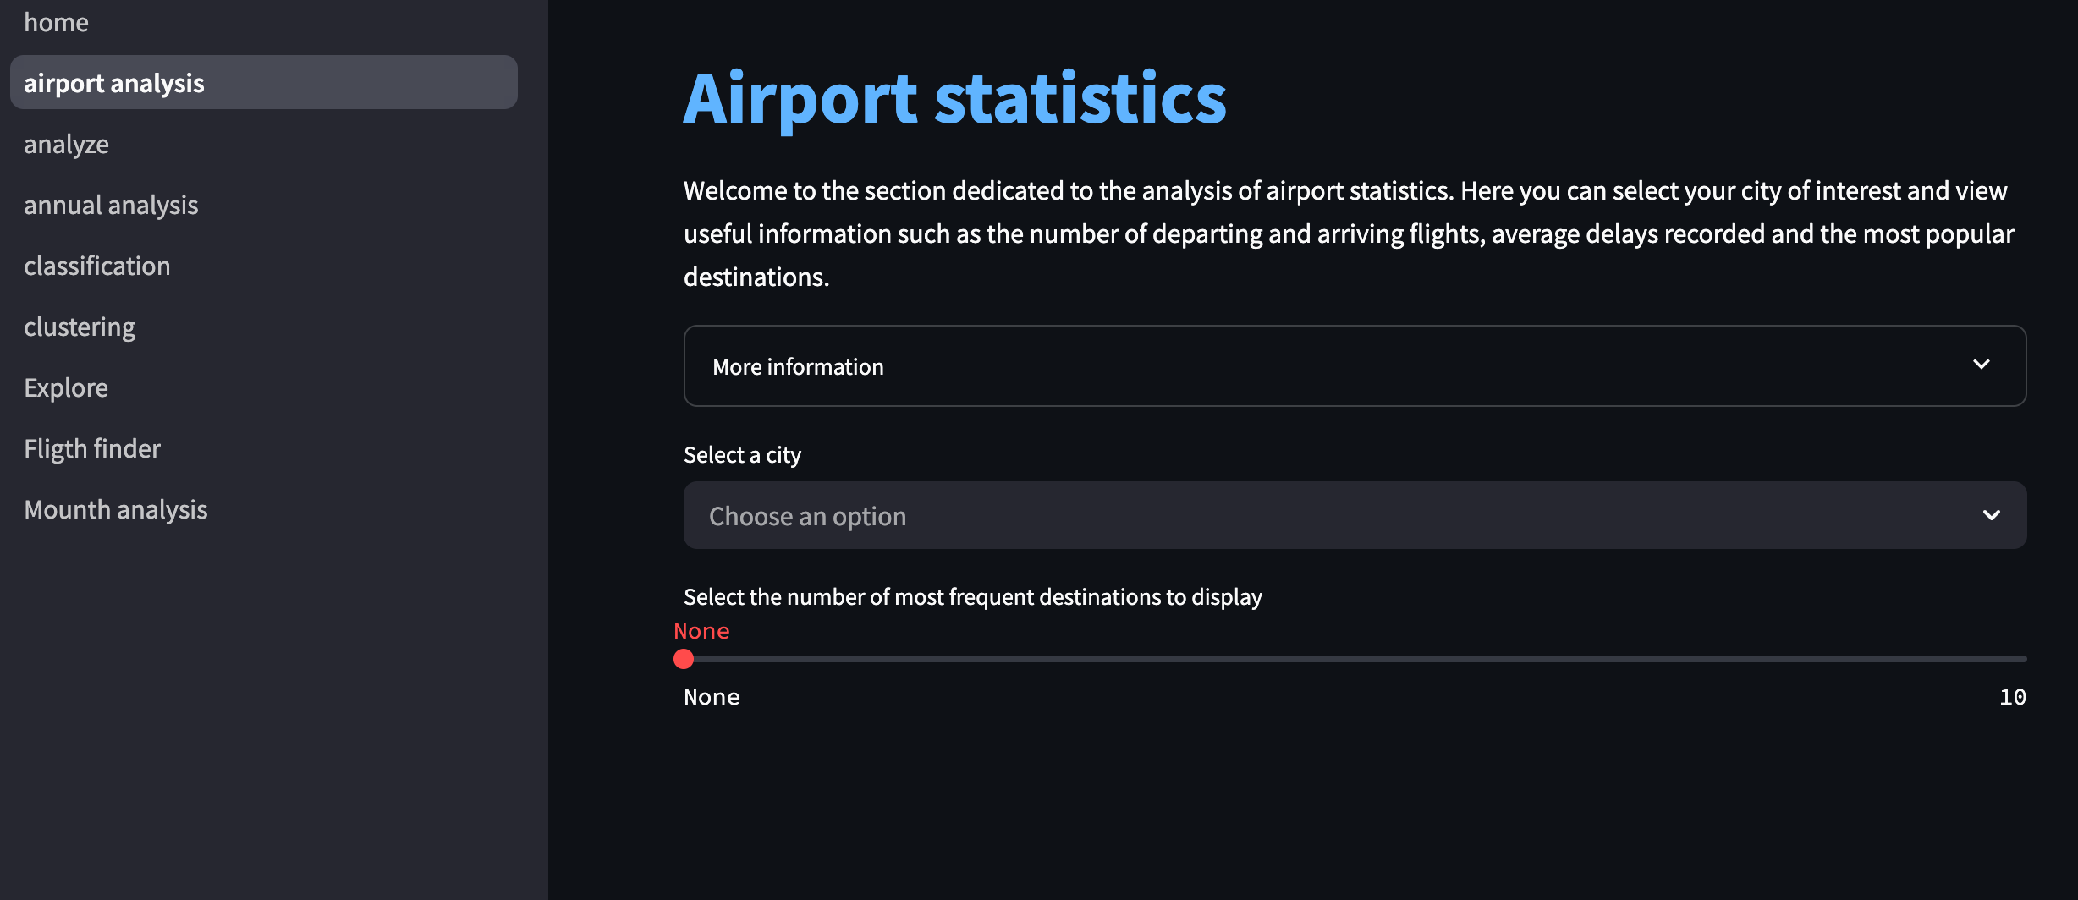2078x900 pixels.
Task: Click the city dropdown arrow icon
Action: (1992, 515)
